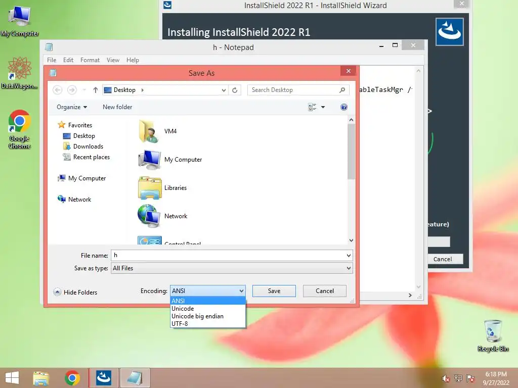
Task: Open the Save As help button
Action: click(x=343, y=107)
